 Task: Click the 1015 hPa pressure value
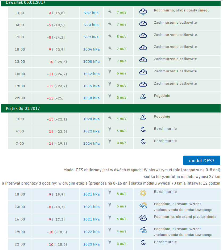click(91, 86)
